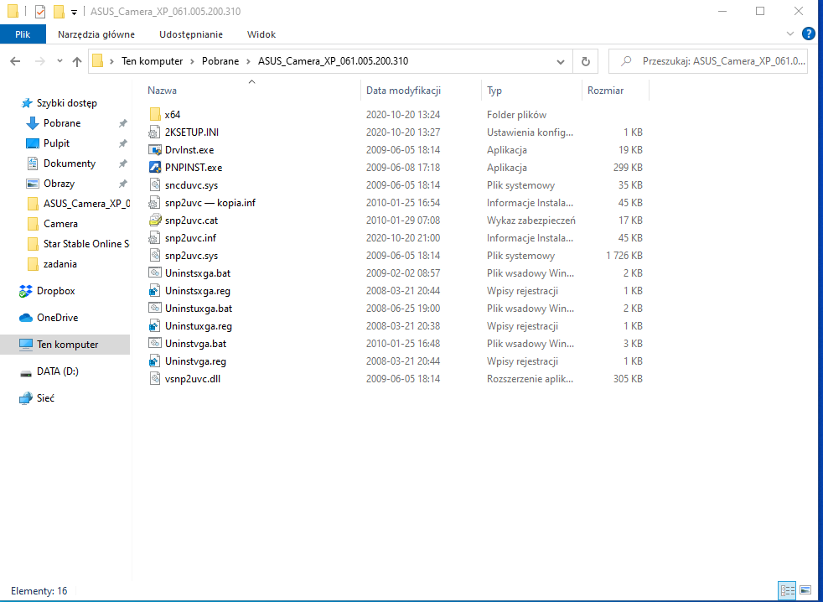Viewport: 823px width, 602px height.
Task: Open the Widok ribbon tab
Action: click(x=261, y=34)
